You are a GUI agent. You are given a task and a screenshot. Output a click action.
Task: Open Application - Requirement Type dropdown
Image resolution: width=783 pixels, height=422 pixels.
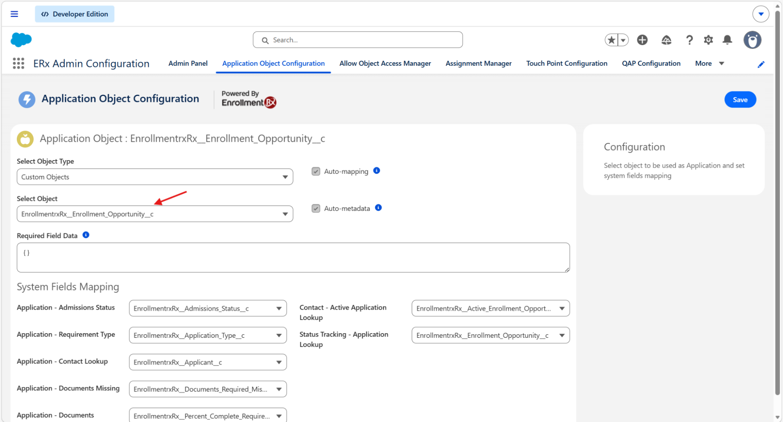coord(208,335)
